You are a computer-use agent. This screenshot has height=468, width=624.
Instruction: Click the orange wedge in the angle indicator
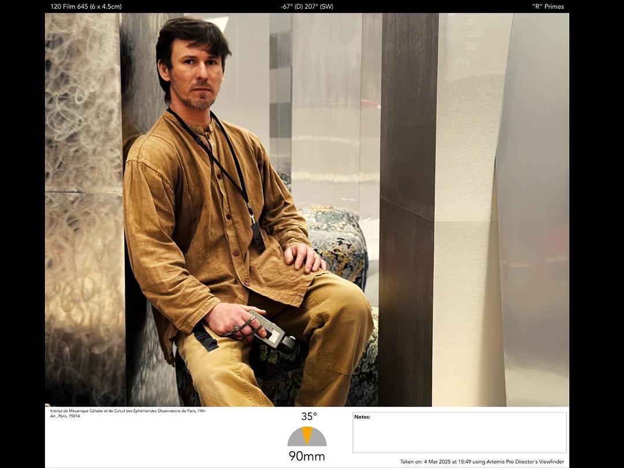pos(307,435)
